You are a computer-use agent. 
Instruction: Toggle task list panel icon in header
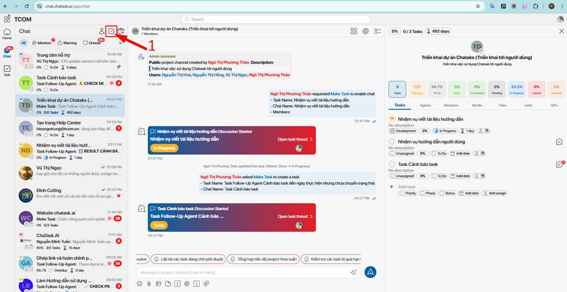[378, 31]
